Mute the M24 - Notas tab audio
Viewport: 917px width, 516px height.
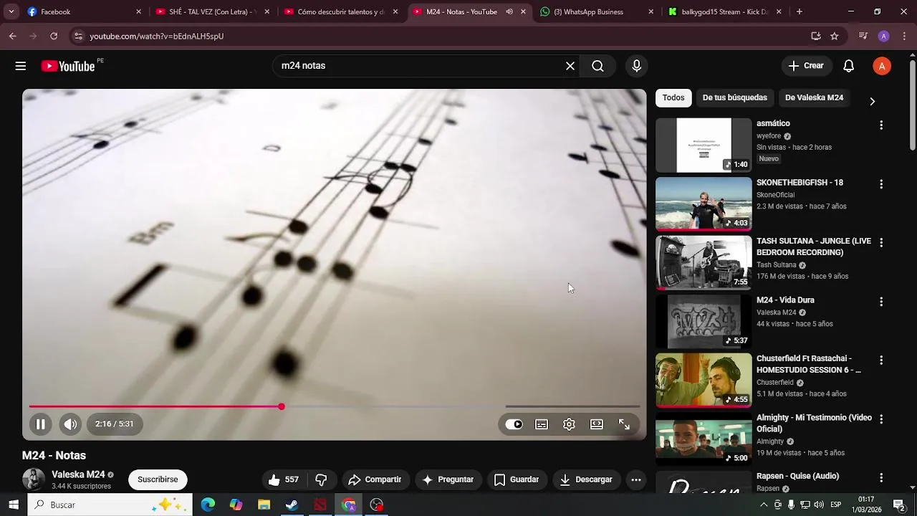[509, 11]
